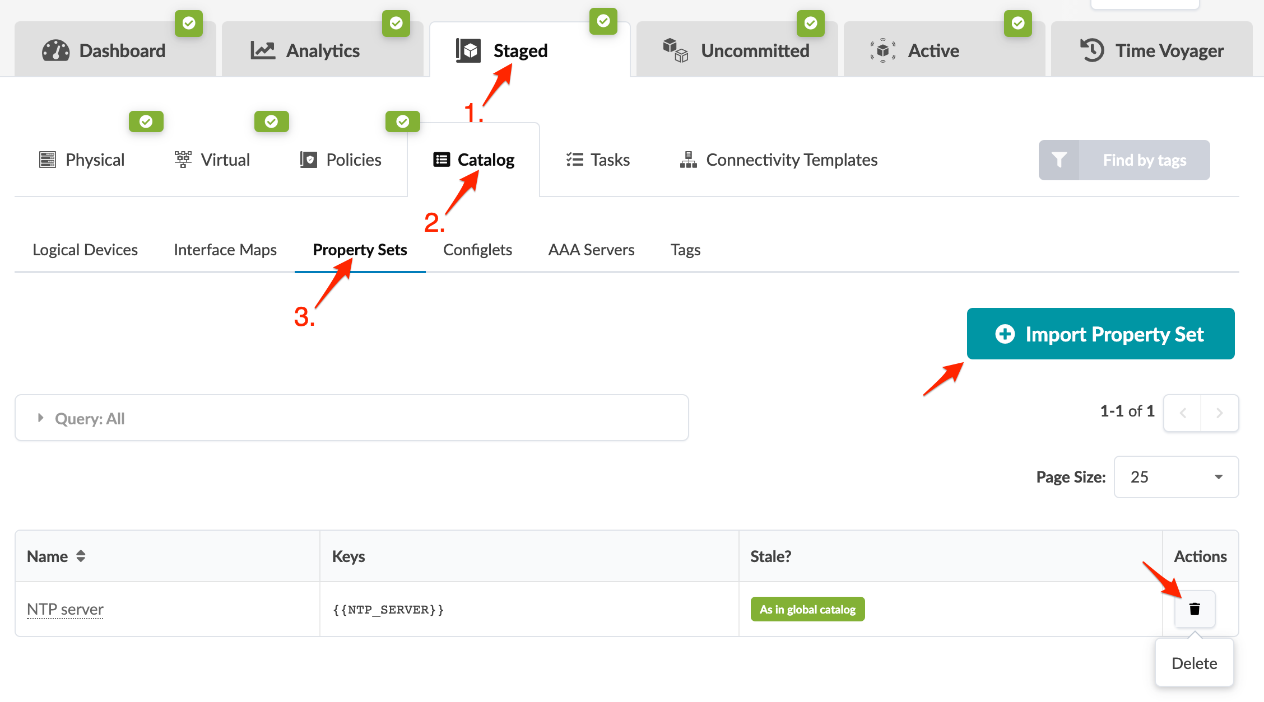This screenshot has height=702, width=1264.
Task: Click the Analytics chart icon
Action: click(262, 50)
